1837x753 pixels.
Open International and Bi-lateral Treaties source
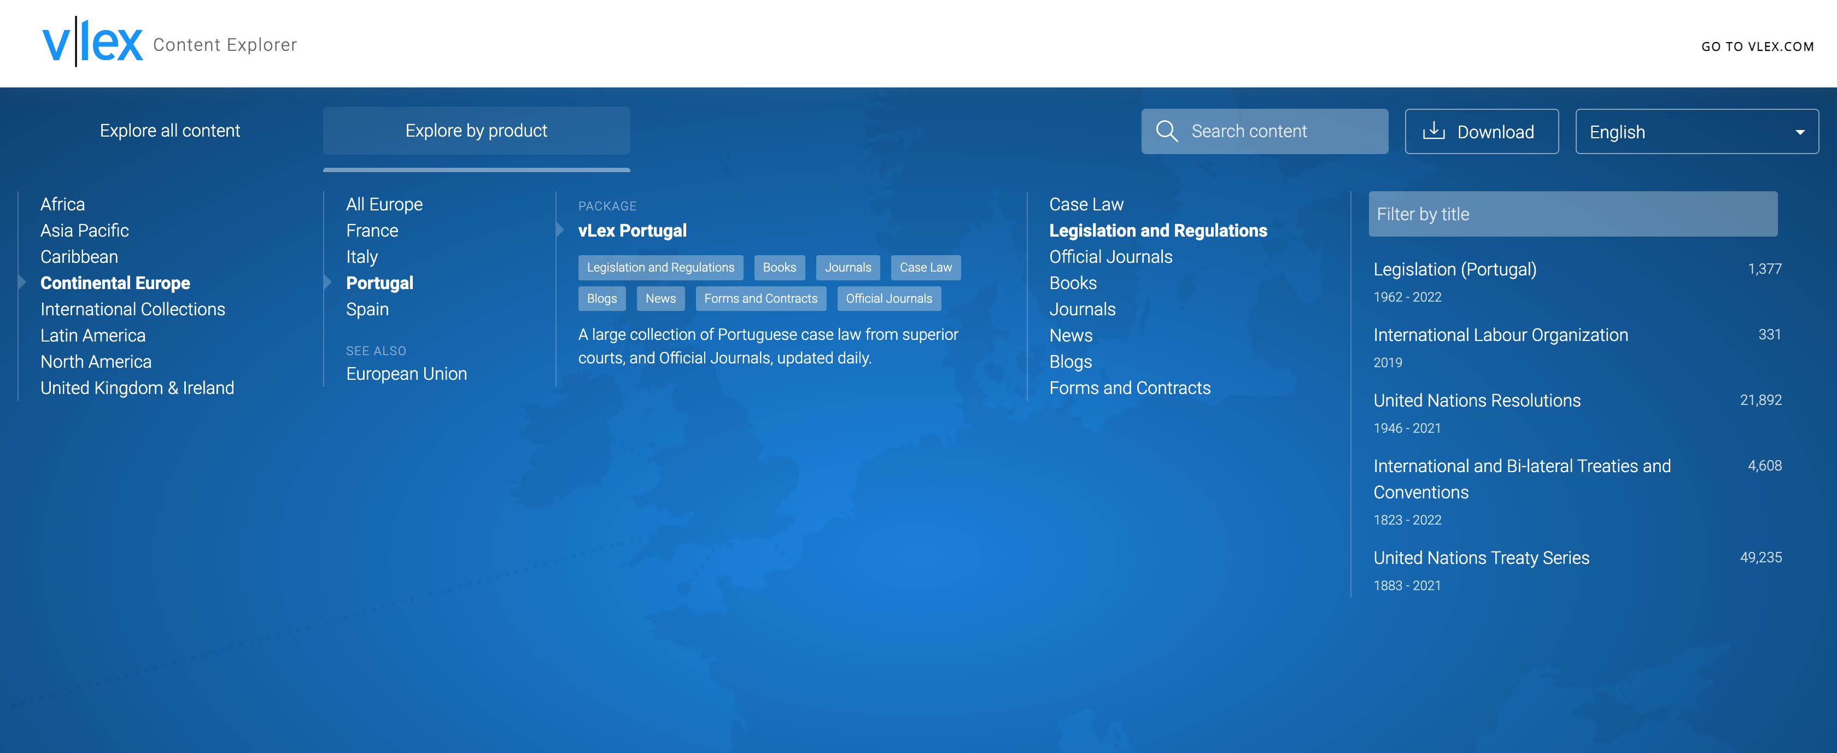[1522, 479]
